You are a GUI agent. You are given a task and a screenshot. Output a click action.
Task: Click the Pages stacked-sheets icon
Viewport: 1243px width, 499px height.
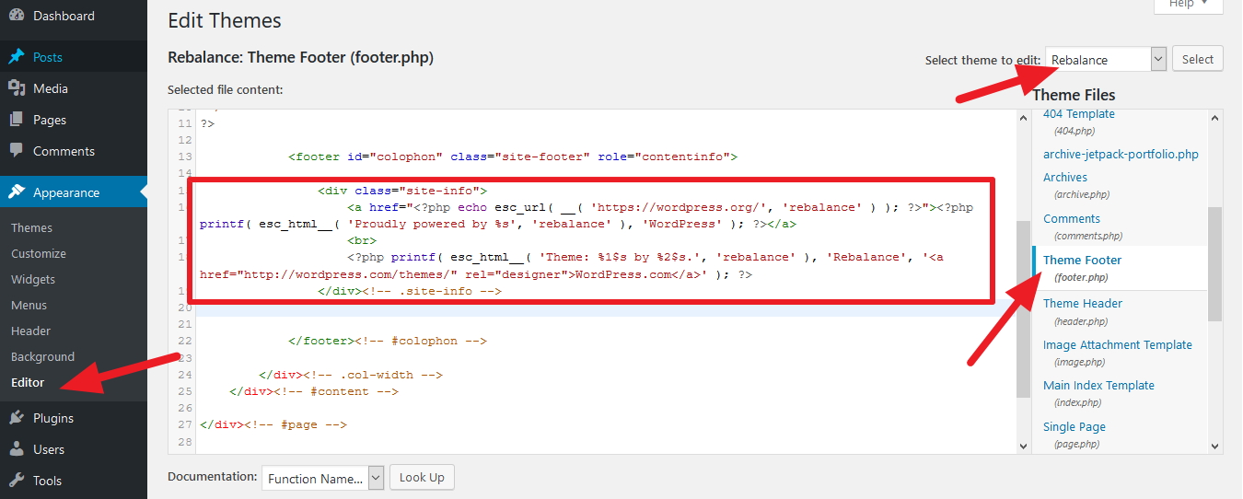pyautogui.click(x=17, y=120)
